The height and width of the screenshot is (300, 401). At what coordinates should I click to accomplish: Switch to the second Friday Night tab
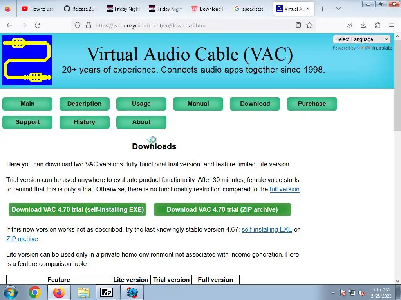click(166, 9)
